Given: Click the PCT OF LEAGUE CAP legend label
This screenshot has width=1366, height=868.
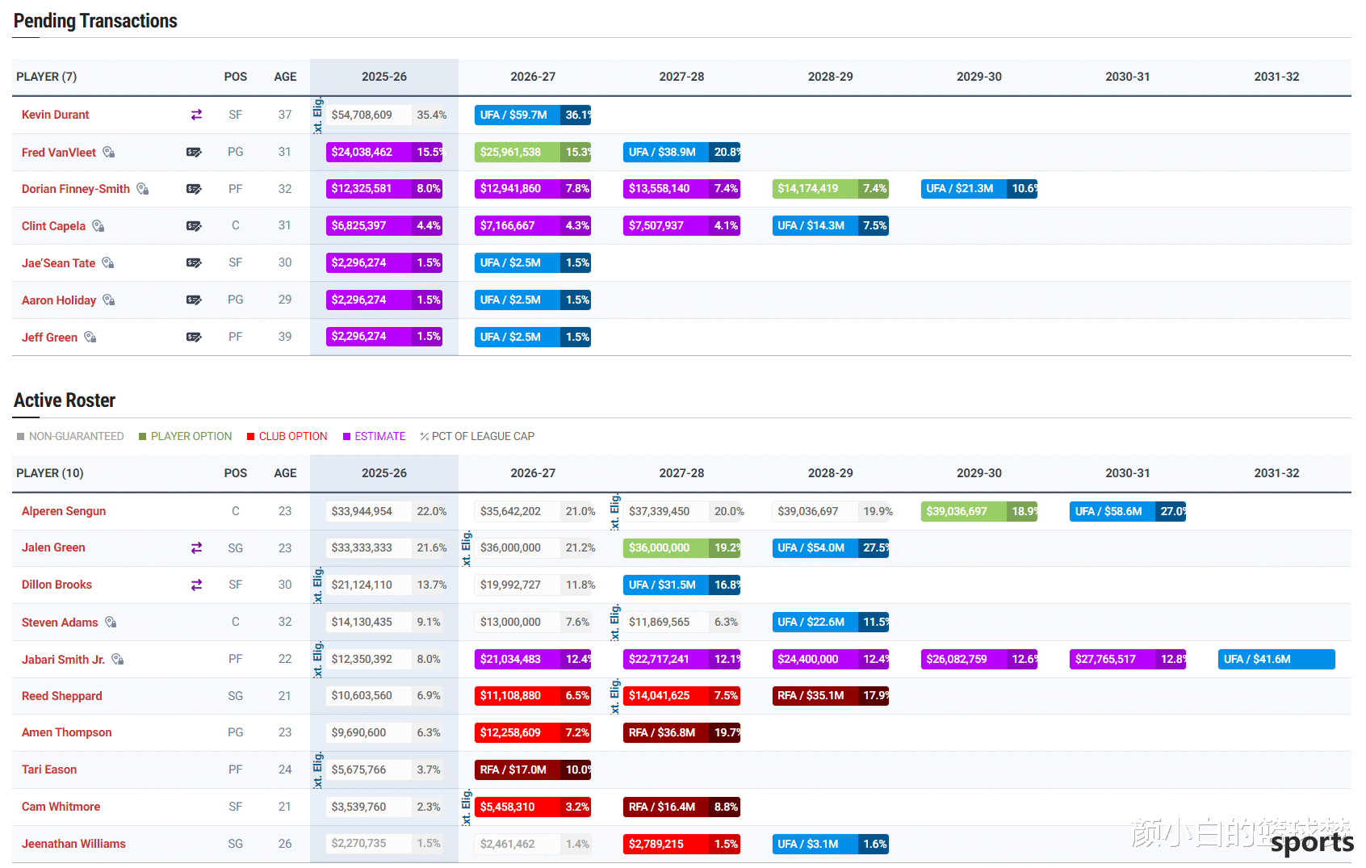Looking at the screenshot, I should tap(483, 436).
